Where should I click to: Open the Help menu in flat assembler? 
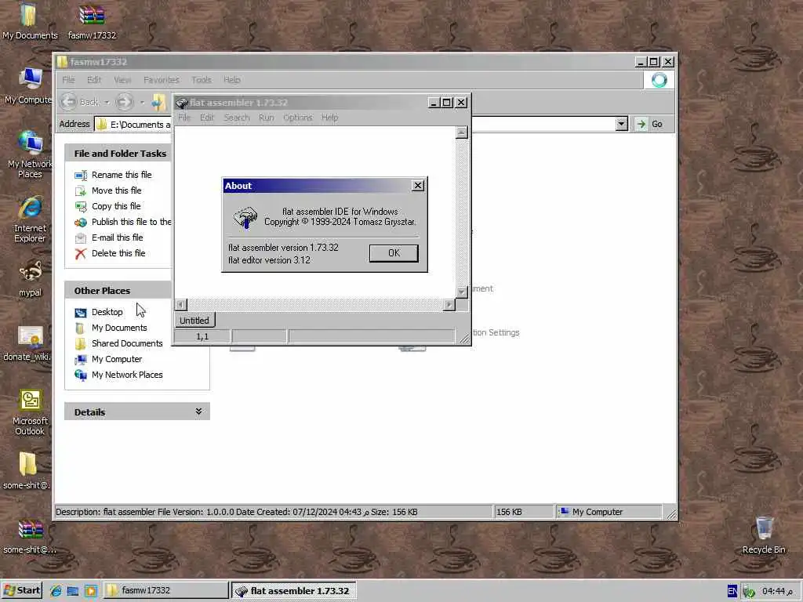(x=330, y=118)
